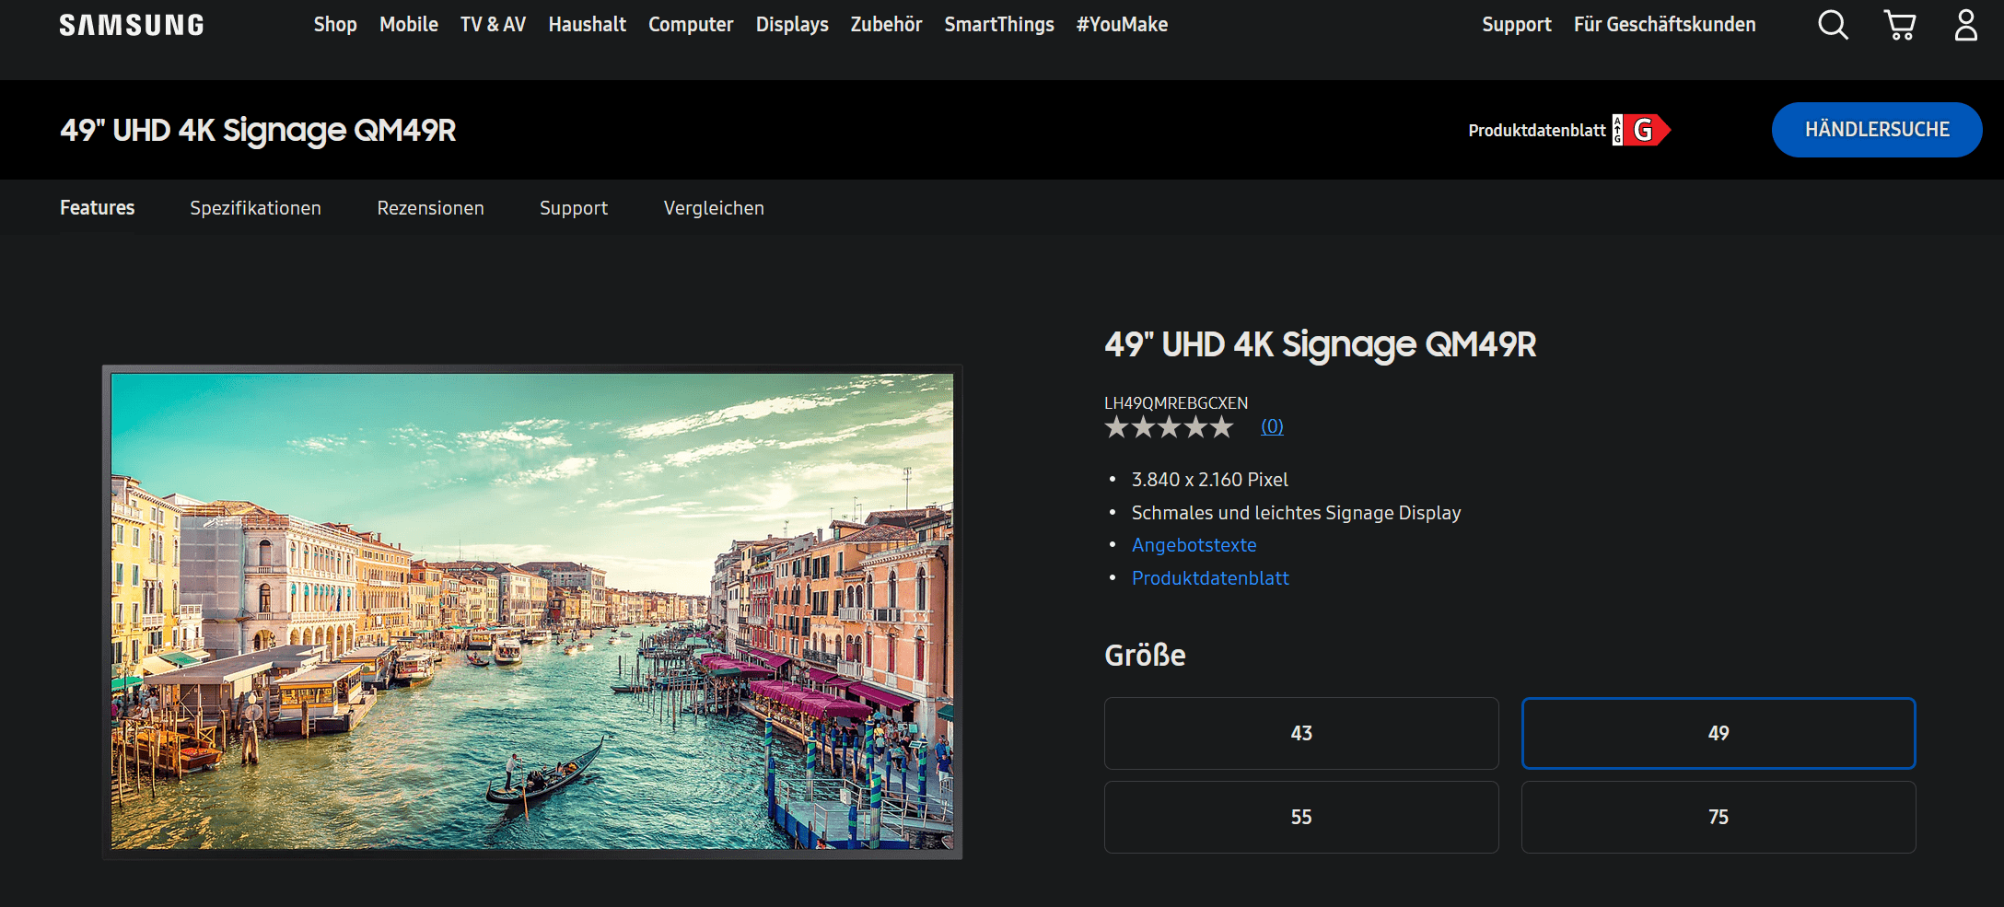This screenshot has width=2004, height=907.
Task: Open the Haushalt menu
Action: [588, 25]
